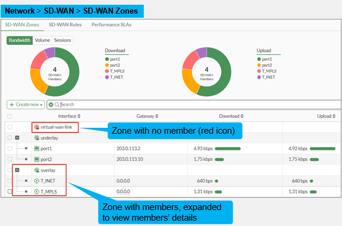Viewport: 342px width, 226px height.
Task: Click port1 upload 4.92 kbps value
Action: click(x=298, y=148)
